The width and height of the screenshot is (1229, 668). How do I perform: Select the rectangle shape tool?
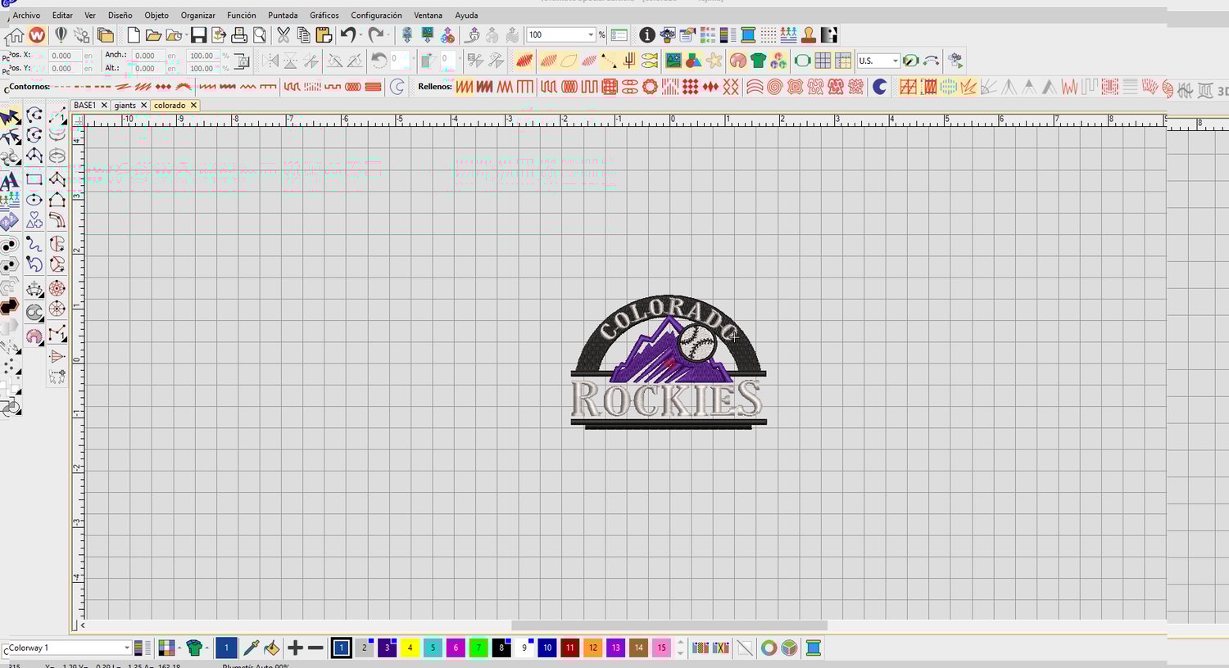pyautogui.click(x=34, y=179)
